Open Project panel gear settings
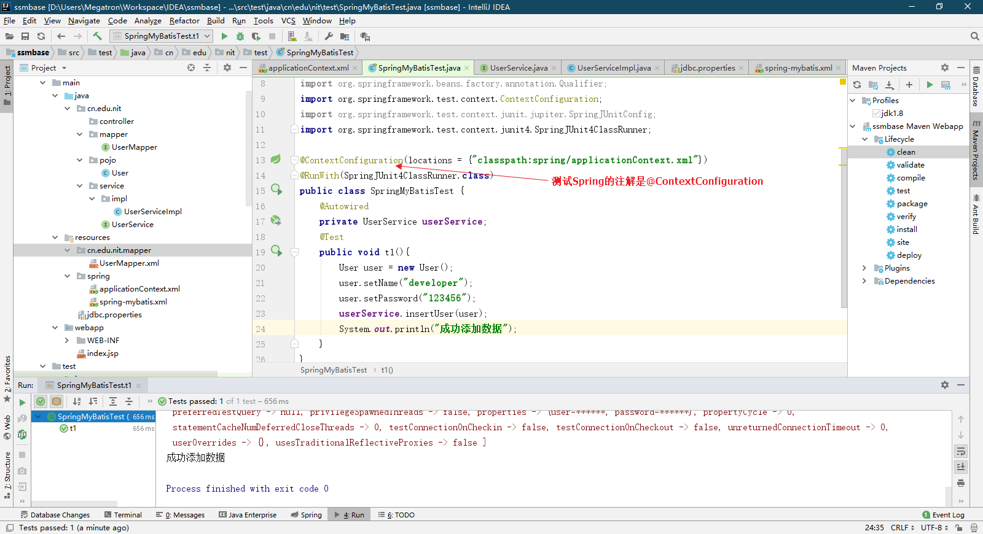Screen dimensions: 983x534 point(227,68)
